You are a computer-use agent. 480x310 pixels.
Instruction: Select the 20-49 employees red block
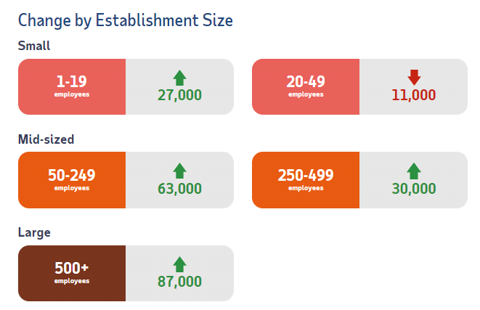click(306, 86)
